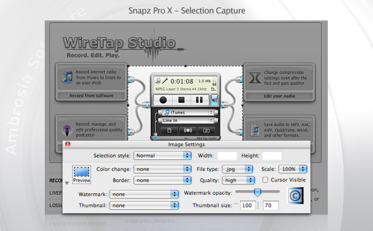Open the Scale 100% dropdown
The image size is (373, 231).
coord(293,169)
